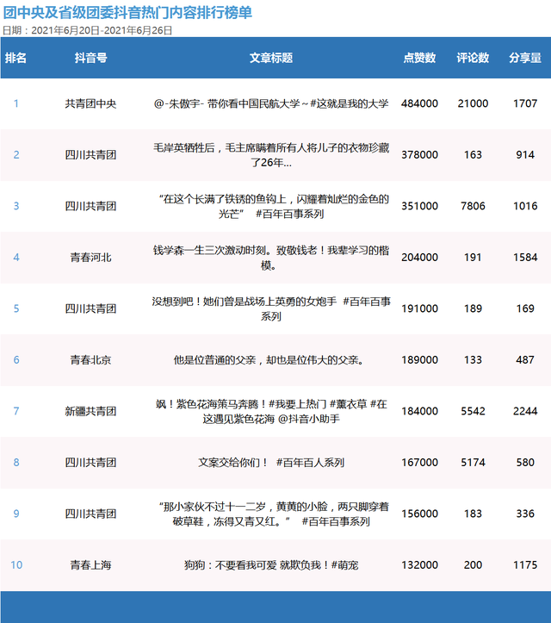
Task: Select the 青春上海 account name
Action: 90,565
